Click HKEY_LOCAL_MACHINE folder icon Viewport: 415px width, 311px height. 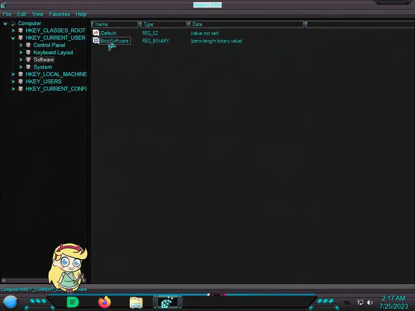(21, 74)
